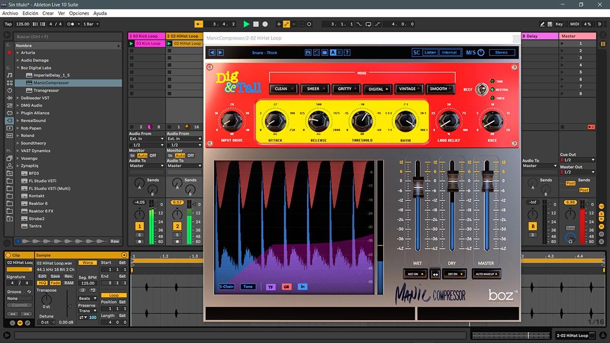
Task: Click the transport Stop button
Action: 256,24
